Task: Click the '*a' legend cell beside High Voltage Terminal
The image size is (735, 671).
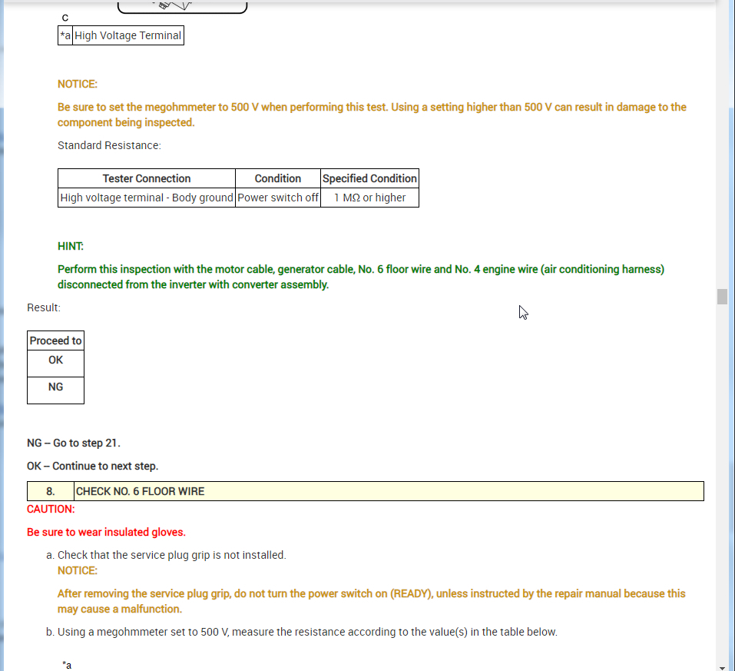Action: click(65, 35)
